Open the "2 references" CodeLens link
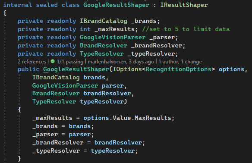252x163 pixels. click(32, 62)
